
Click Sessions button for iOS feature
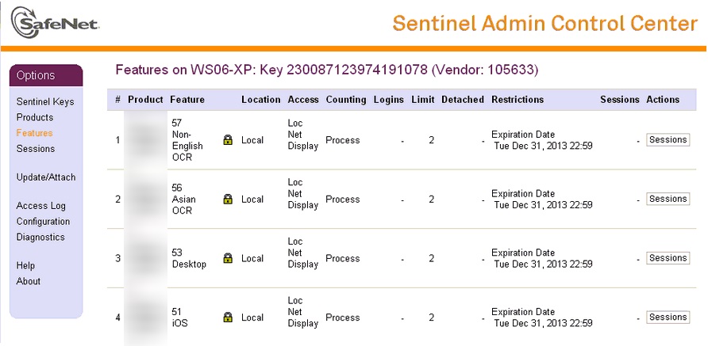(668, 317)
